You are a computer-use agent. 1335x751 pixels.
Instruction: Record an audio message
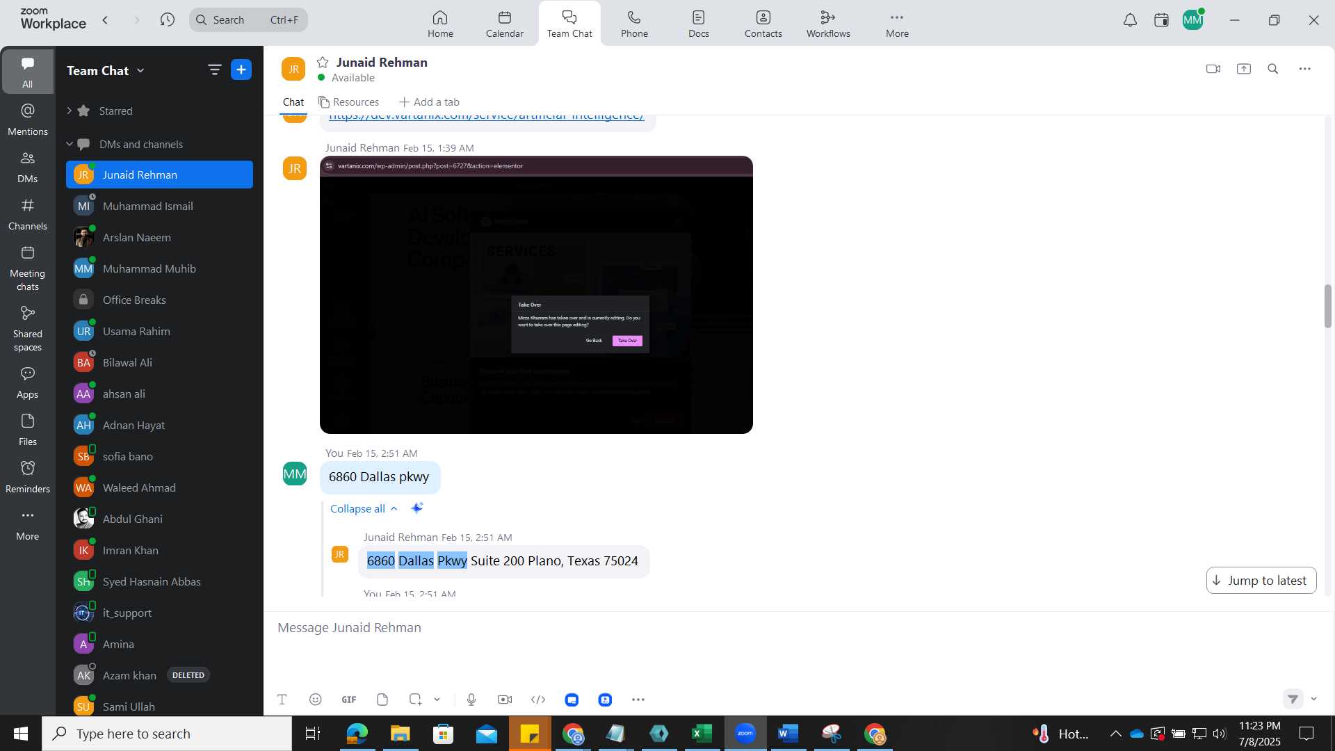471,700
